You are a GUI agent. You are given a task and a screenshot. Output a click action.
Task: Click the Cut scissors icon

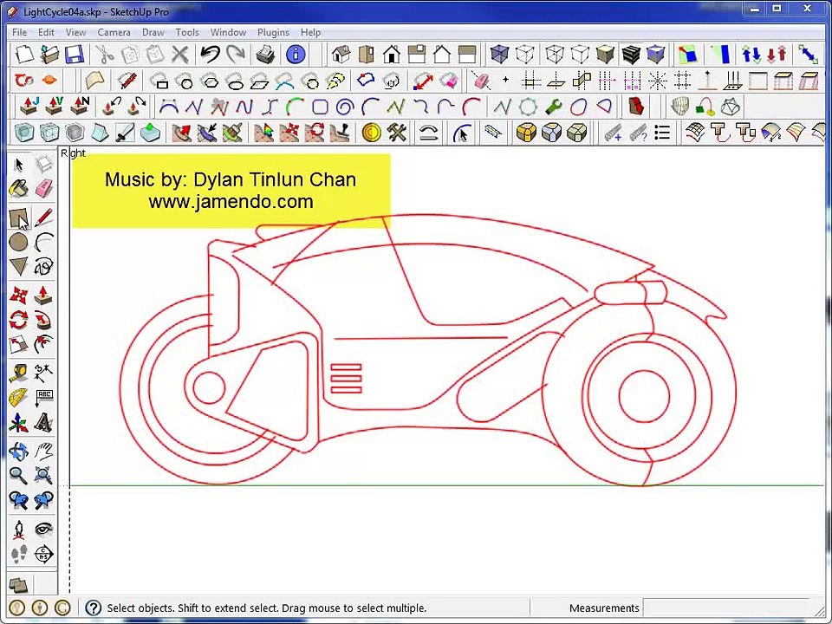[105, 54]
